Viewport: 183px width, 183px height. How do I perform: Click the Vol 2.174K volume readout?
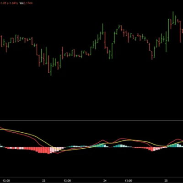tap(27, 3)
